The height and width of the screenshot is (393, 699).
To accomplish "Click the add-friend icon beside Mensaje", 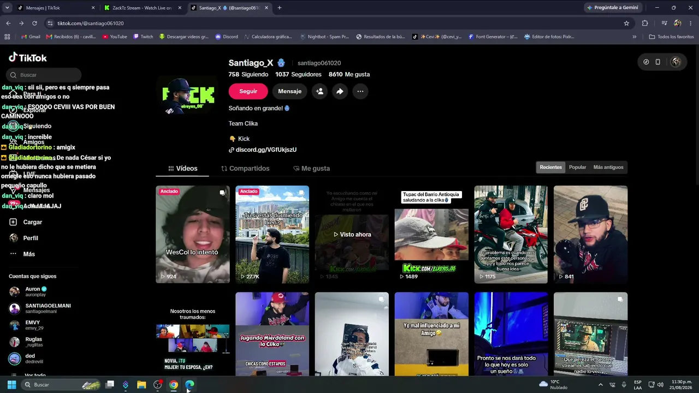I will (x=320, y=91).
